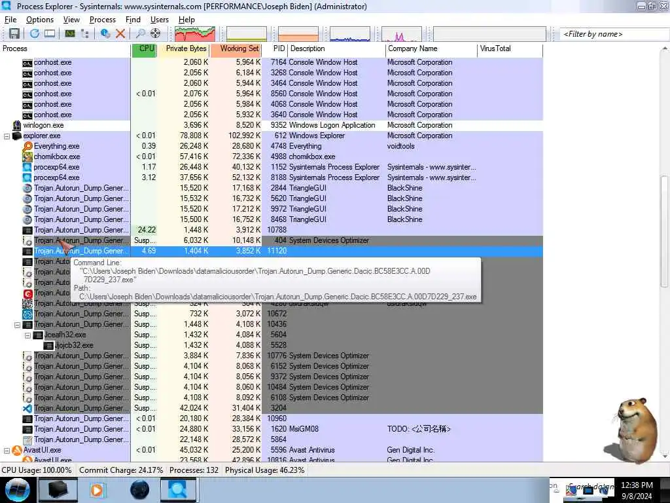Sort by Company Name column header
The height and width of the screenshot is (503, 670).
[431, 48]
